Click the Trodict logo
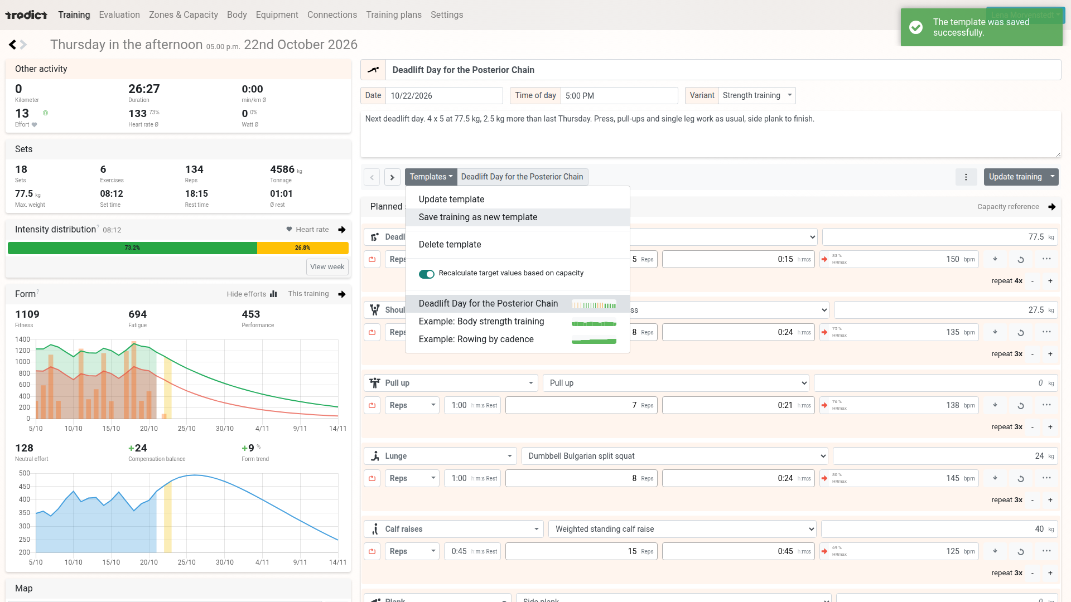This screenshot has height=602, width=1071. coord(26,15)
